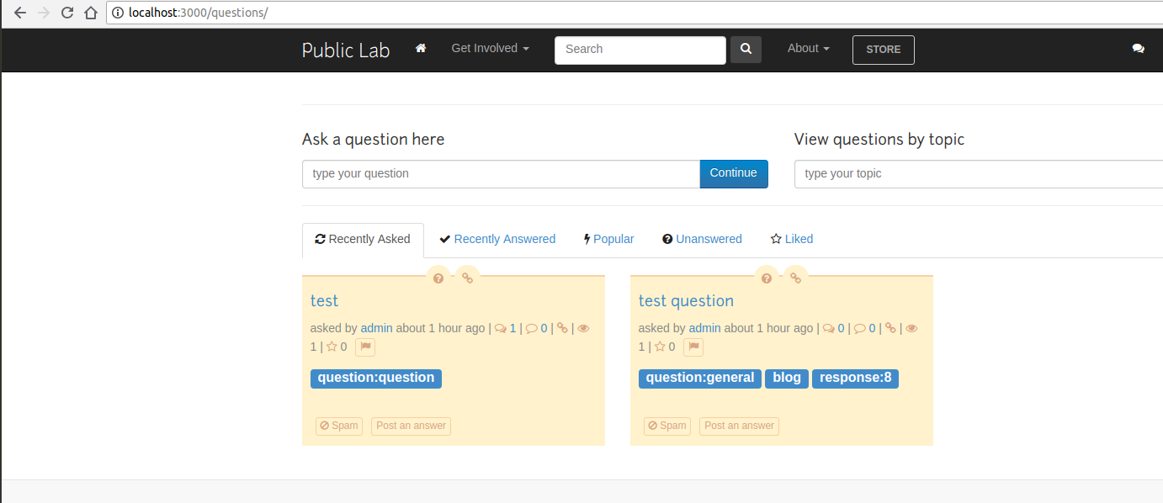Click the home icon in navbar
The image size is (1163, 503).
coord(421,49)
